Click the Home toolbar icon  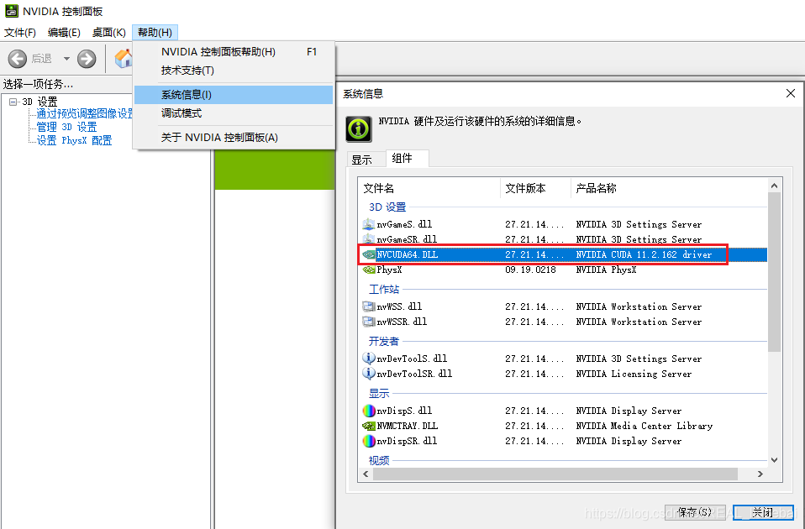(124, 59)
